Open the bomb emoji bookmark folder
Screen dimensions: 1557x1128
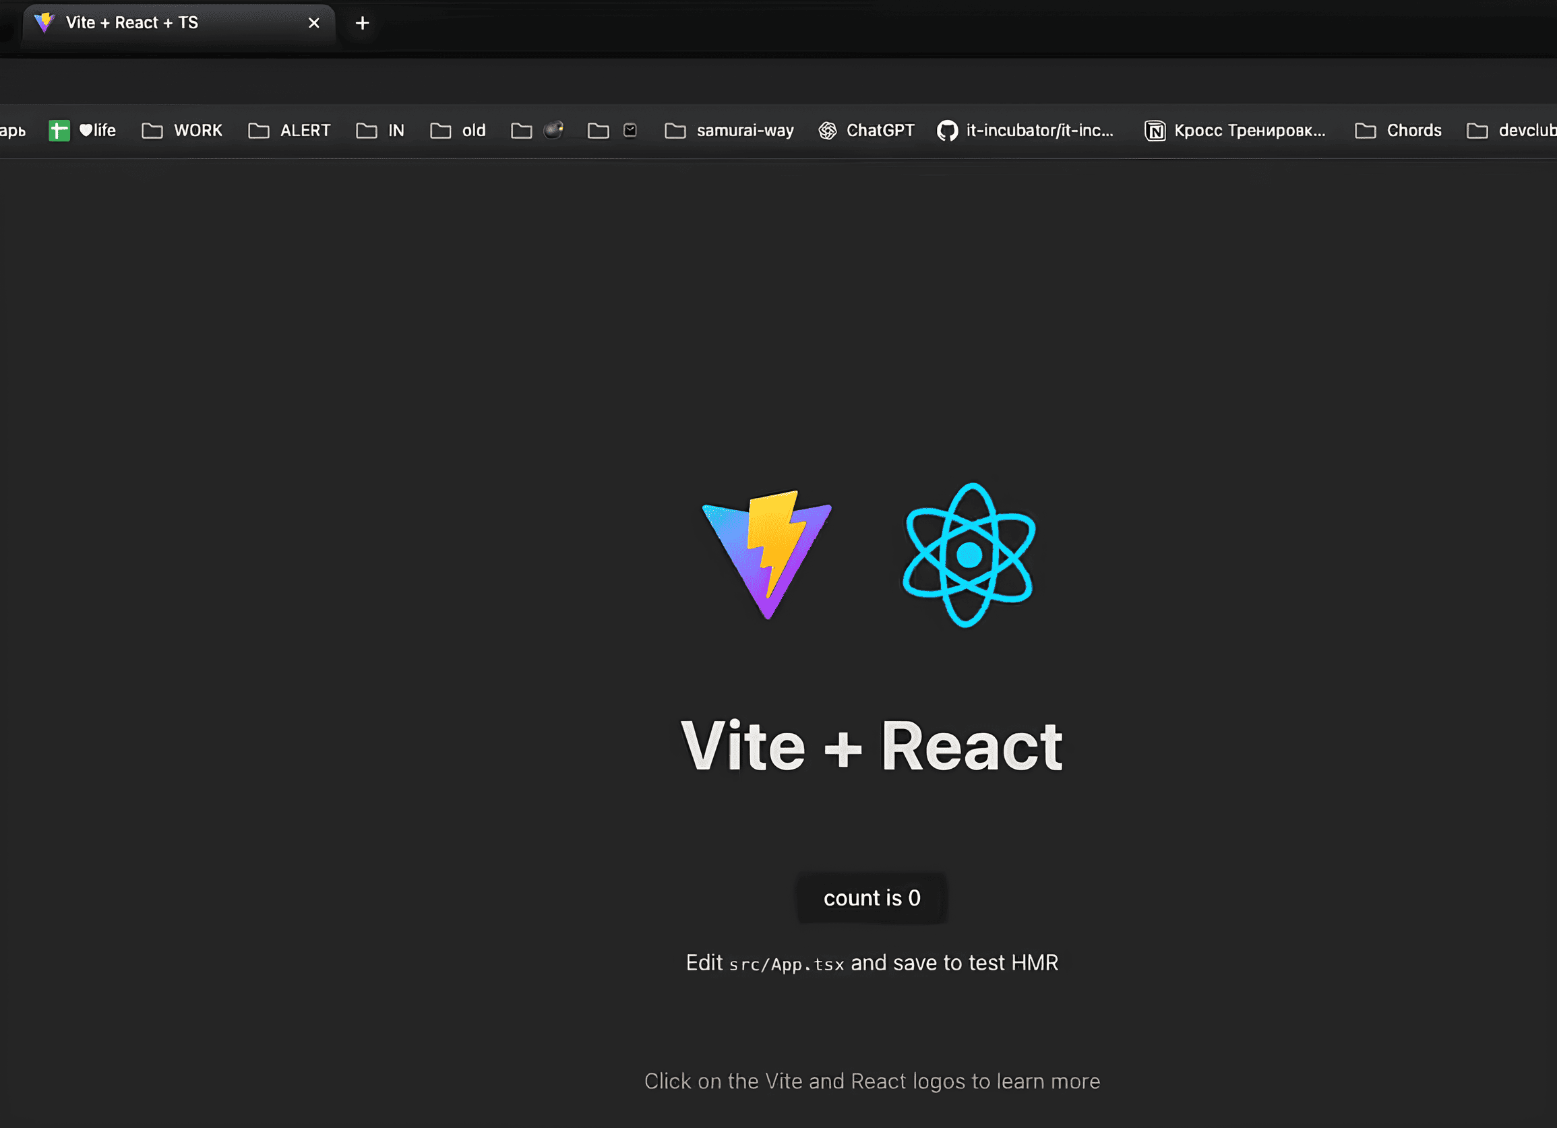point(538,130)
